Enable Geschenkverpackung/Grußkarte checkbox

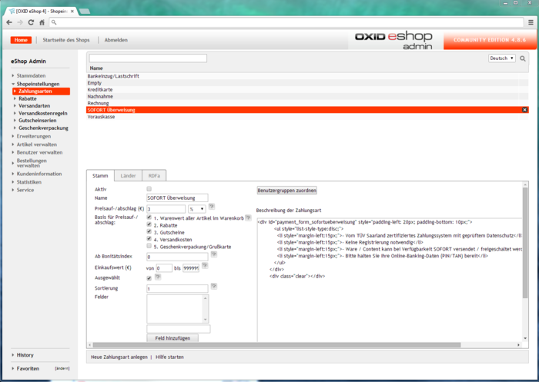(149, 246)
